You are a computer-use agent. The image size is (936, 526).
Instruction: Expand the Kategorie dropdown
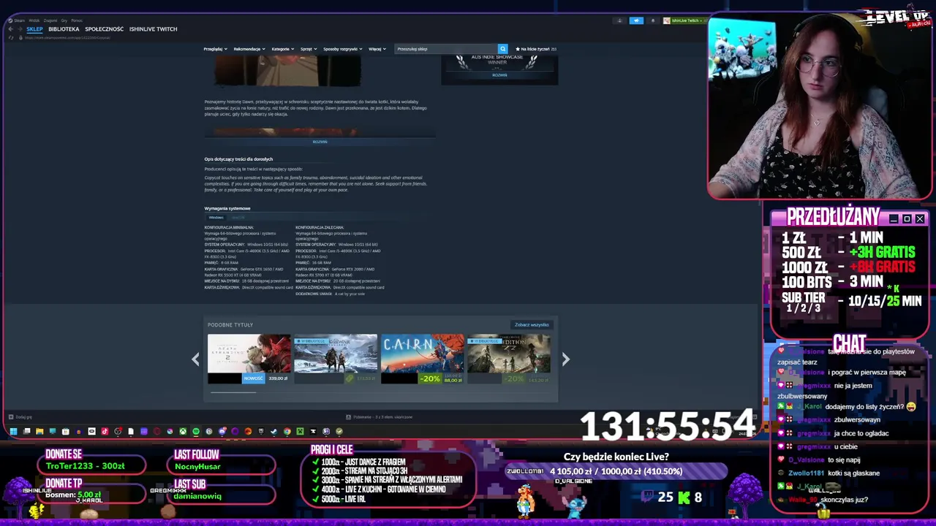coord(282,49)
